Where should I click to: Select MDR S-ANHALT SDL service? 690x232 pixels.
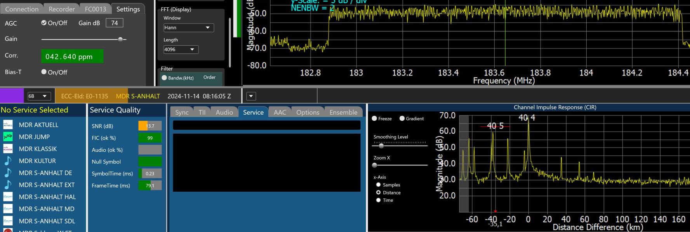coord(47,221)
